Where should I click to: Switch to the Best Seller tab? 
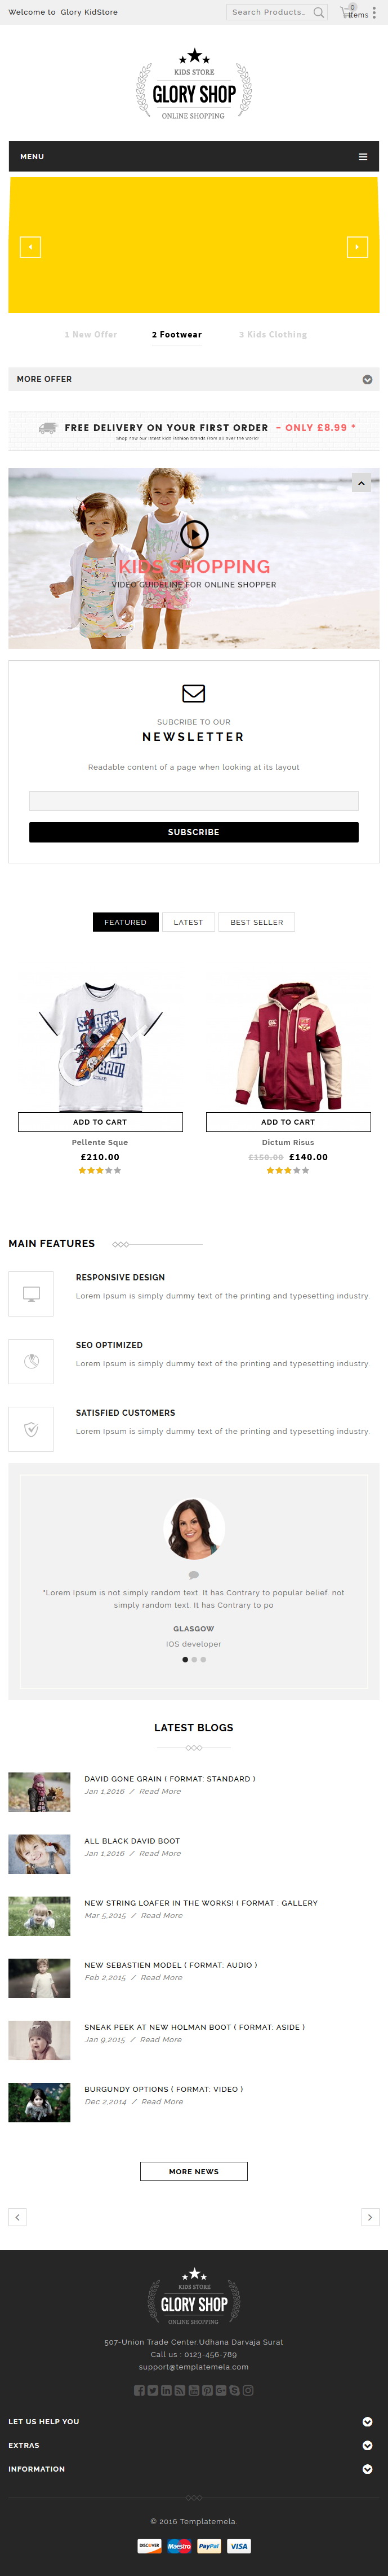[256, 922]
